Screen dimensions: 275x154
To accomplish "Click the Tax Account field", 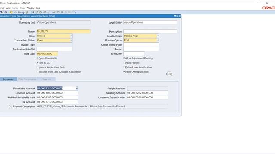I will [57, 102].
